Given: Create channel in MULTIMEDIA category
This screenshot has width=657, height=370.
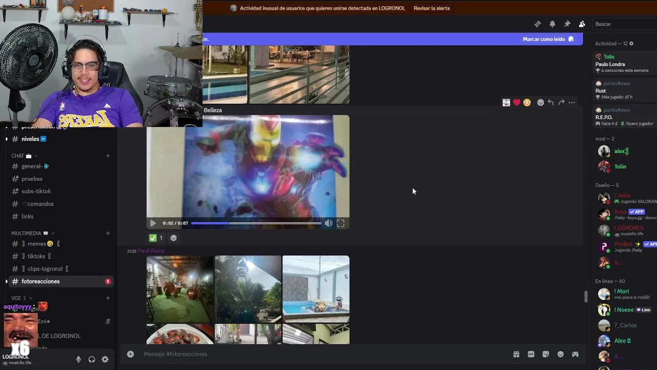Looking at the screenshot, I should 108,233.
